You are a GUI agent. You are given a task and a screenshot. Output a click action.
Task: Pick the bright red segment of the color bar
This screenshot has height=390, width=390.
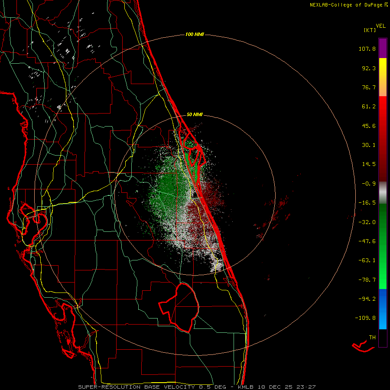coord(383,107)
